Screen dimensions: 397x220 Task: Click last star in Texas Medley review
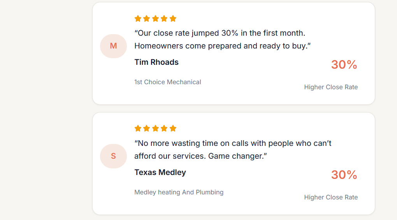point(173,128)
